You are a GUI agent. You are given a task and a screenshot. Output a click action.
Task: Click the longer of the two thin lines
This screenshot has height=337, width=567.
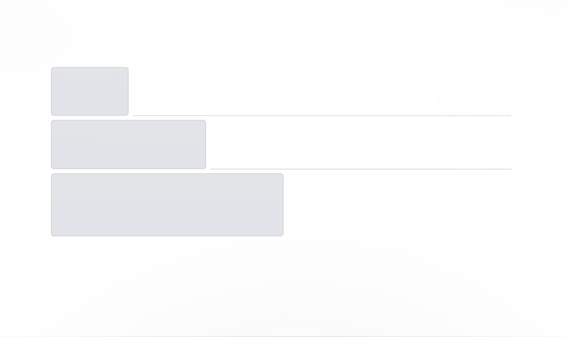322,116
